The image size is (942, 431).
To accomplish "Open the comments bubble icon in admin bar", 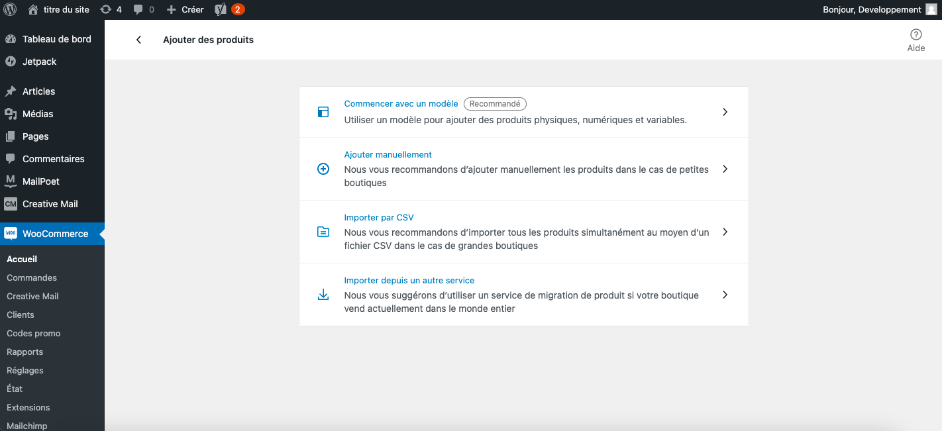I will tap(138, 10).
